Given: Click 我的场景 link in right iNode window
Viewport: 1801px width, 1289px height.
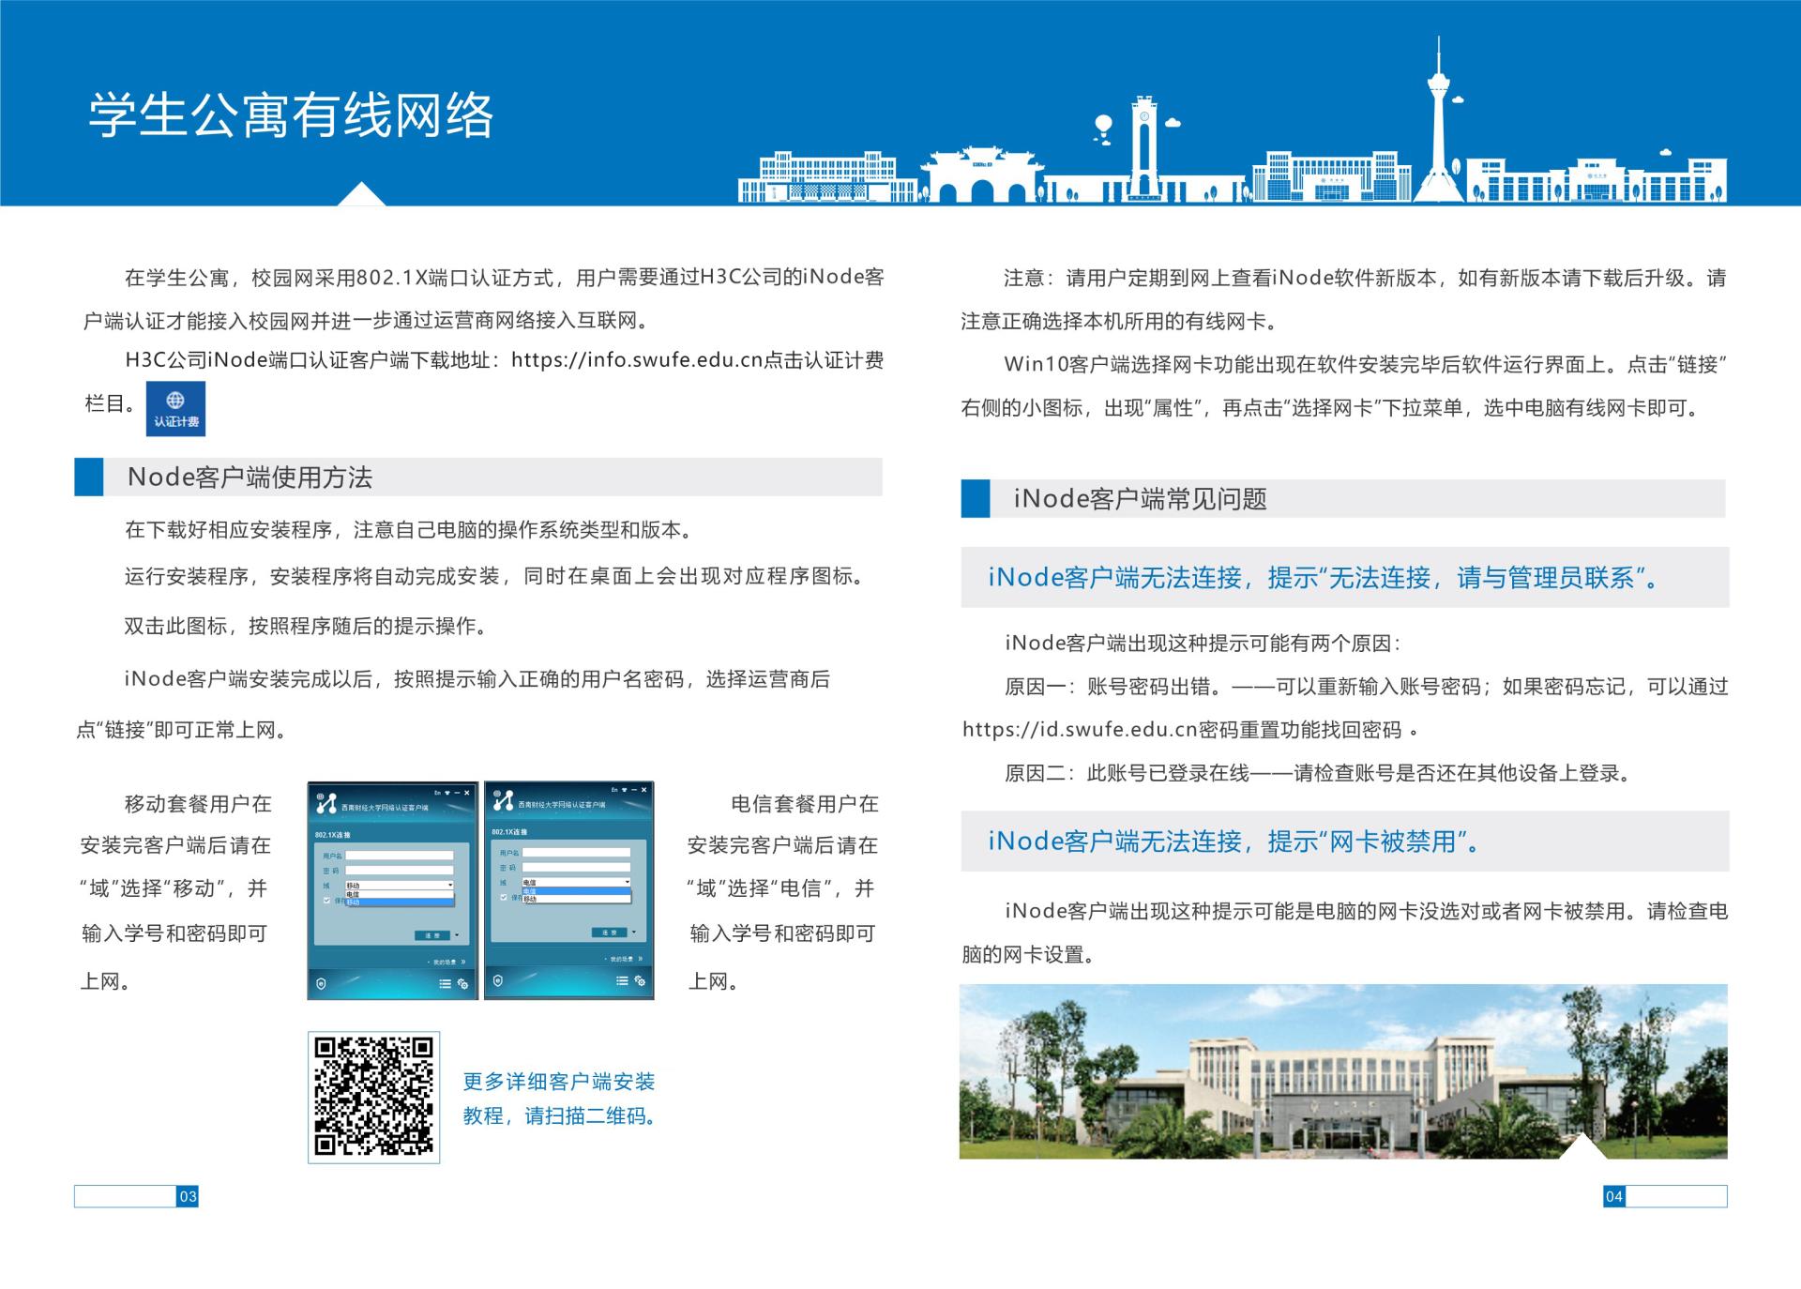Looking at the screenshot, I should (622, 959).
